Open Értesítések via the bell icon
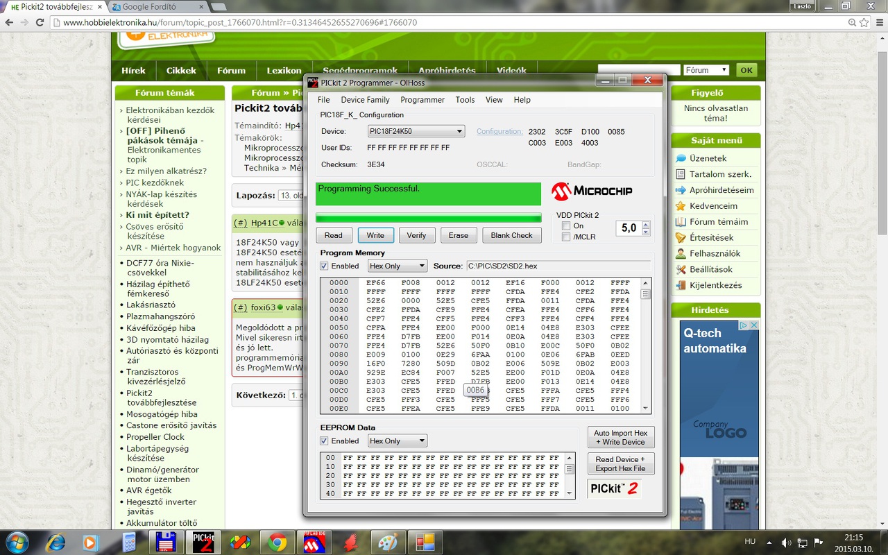 click(681, 238)
